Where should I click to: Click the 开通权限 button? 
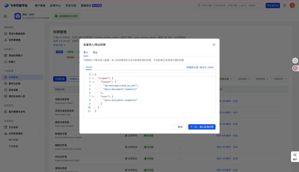pos(60,79)
